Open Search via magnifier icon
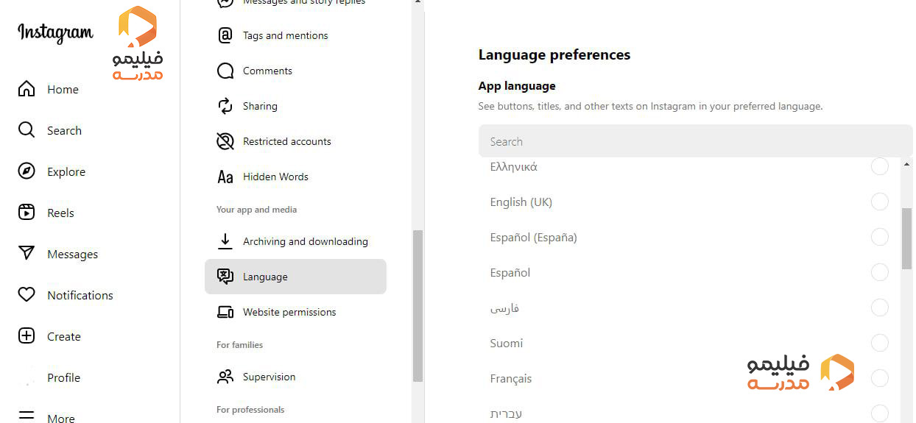 pyautogui.click(x=27, y=130)
